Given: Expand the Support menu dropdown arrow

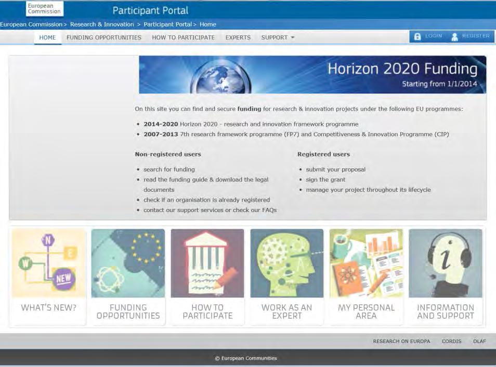Looking at the screenshot, I should [293, 37].
